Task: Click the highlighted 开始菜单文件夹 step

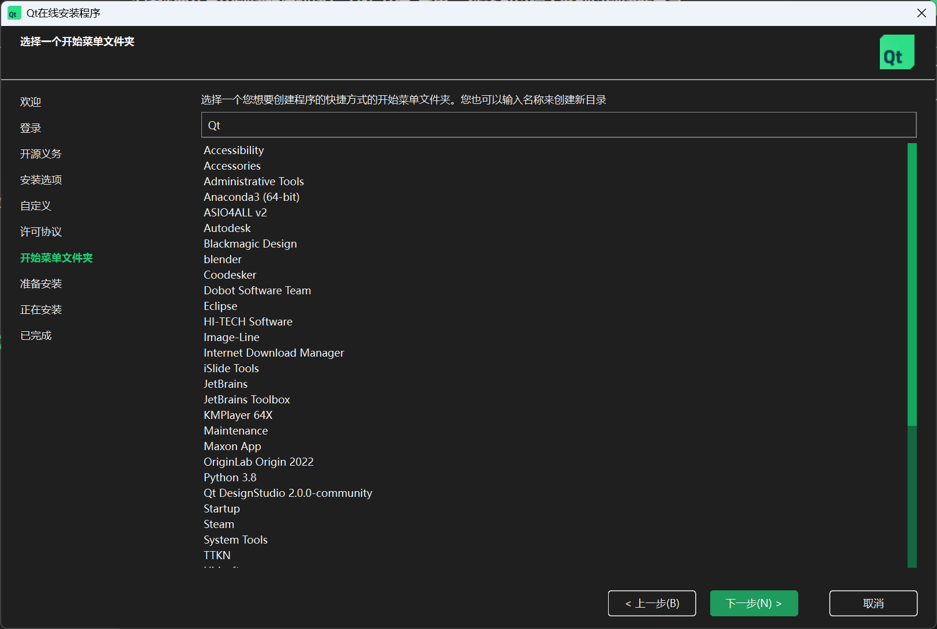Action: 57,258
